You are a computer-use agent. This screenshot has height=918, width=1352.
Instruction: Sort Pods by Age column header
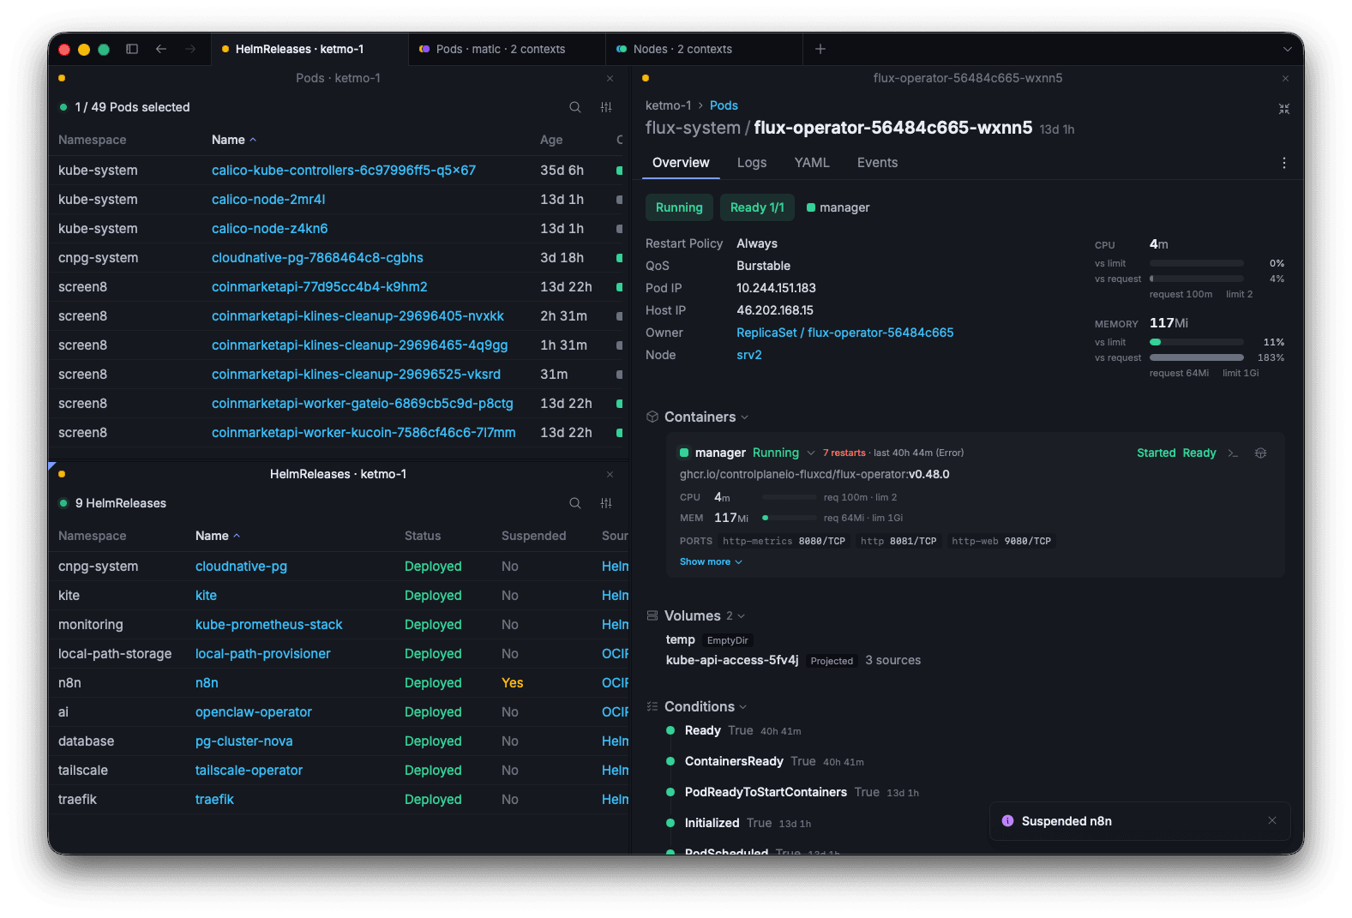(551, 140)
